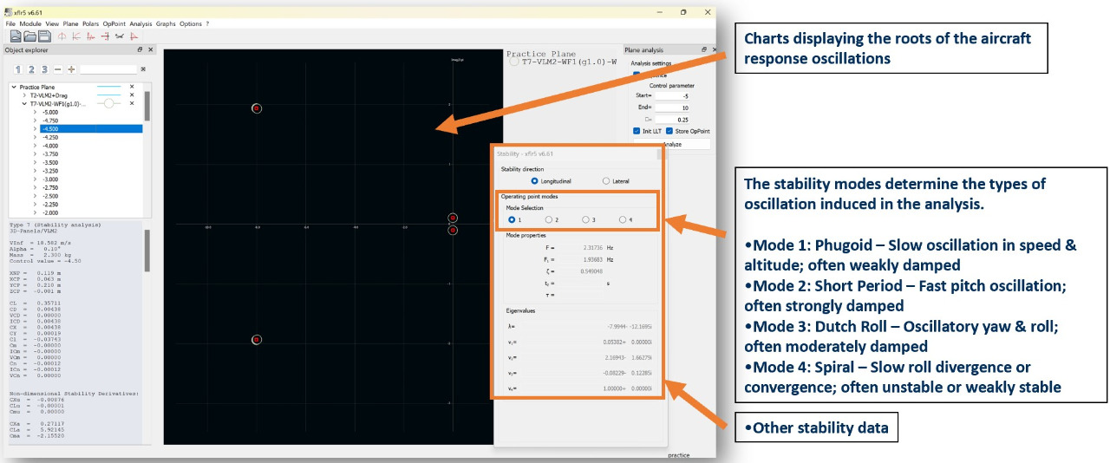Image resolution: width=1110 pixels, height=463 pixels.
Task: Toggle the Init LLT checkbox
Action: click(x=637, y=131)
